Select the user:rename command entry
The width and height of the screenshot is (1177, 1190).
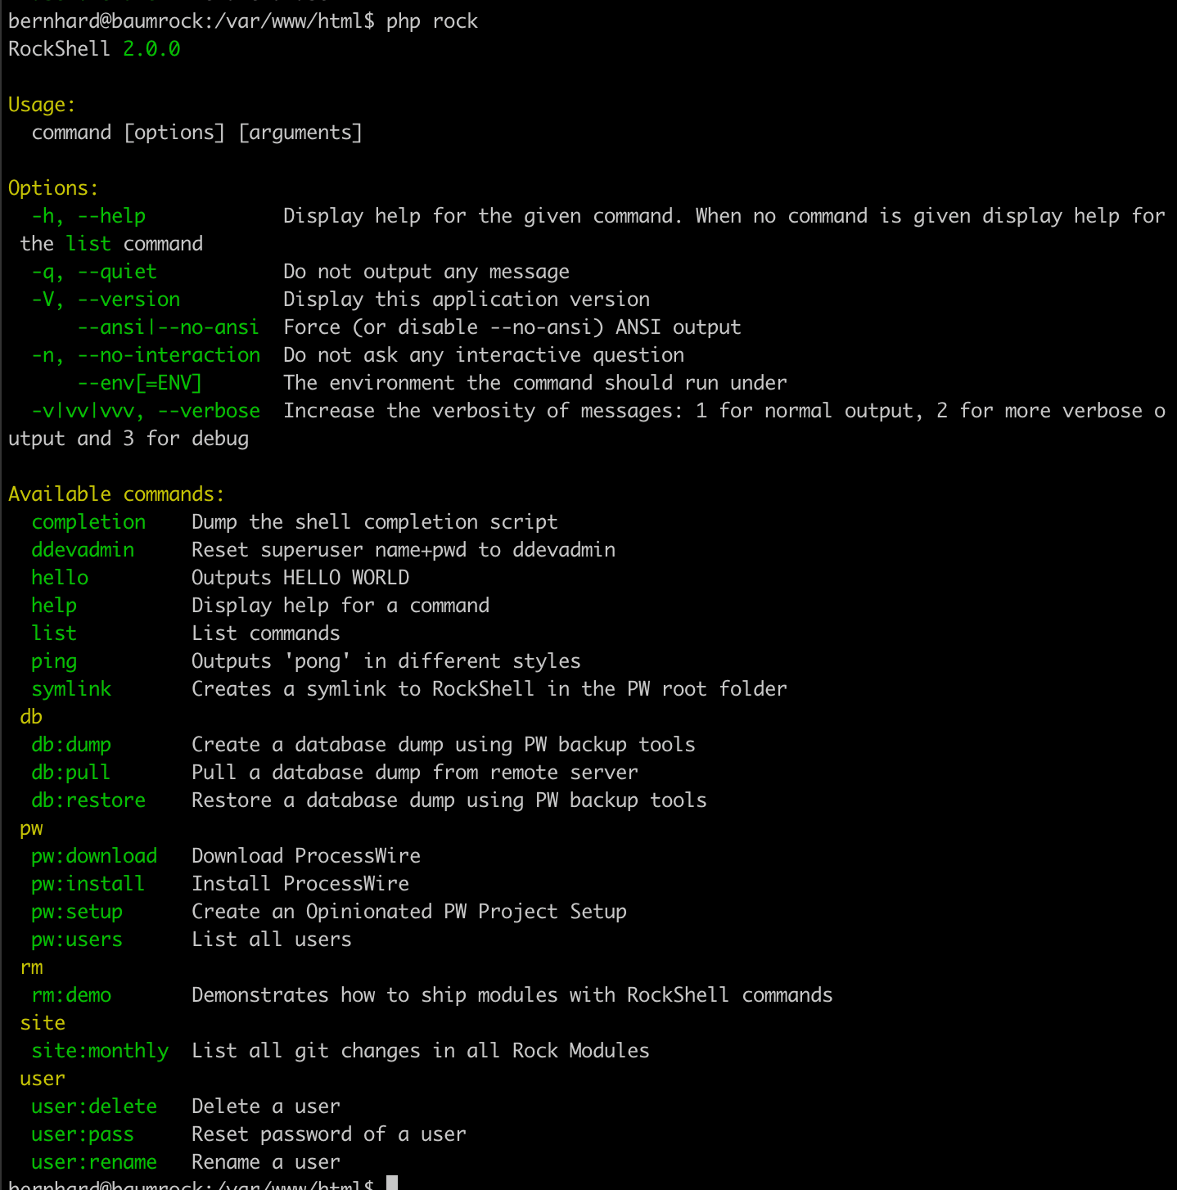point(93,1161)
